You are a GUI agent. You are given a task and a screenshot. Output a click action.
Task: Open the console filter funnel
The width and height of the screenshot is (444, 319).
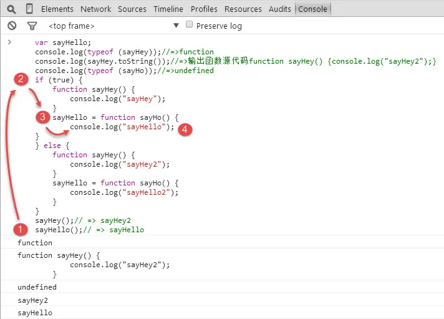tap(32, 26)
